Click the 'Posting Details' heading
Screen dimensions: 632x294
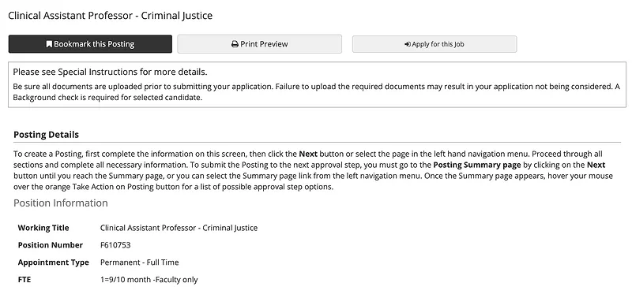pos(47,135)
